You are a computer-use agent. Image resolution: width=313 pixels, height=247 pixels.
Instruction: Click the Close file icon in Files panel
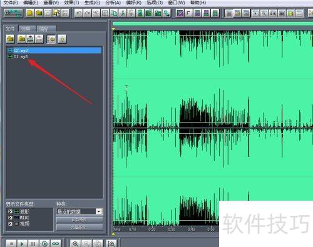39,39
